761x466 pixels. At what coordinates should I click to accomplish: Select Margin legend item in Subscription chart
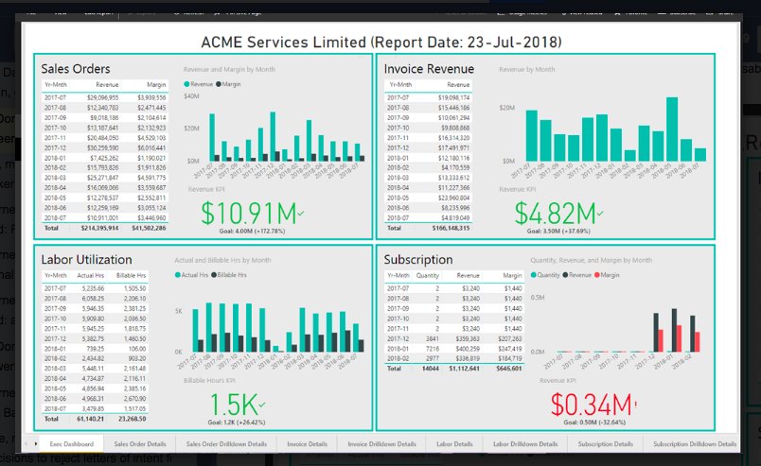[x=607, y=275]
